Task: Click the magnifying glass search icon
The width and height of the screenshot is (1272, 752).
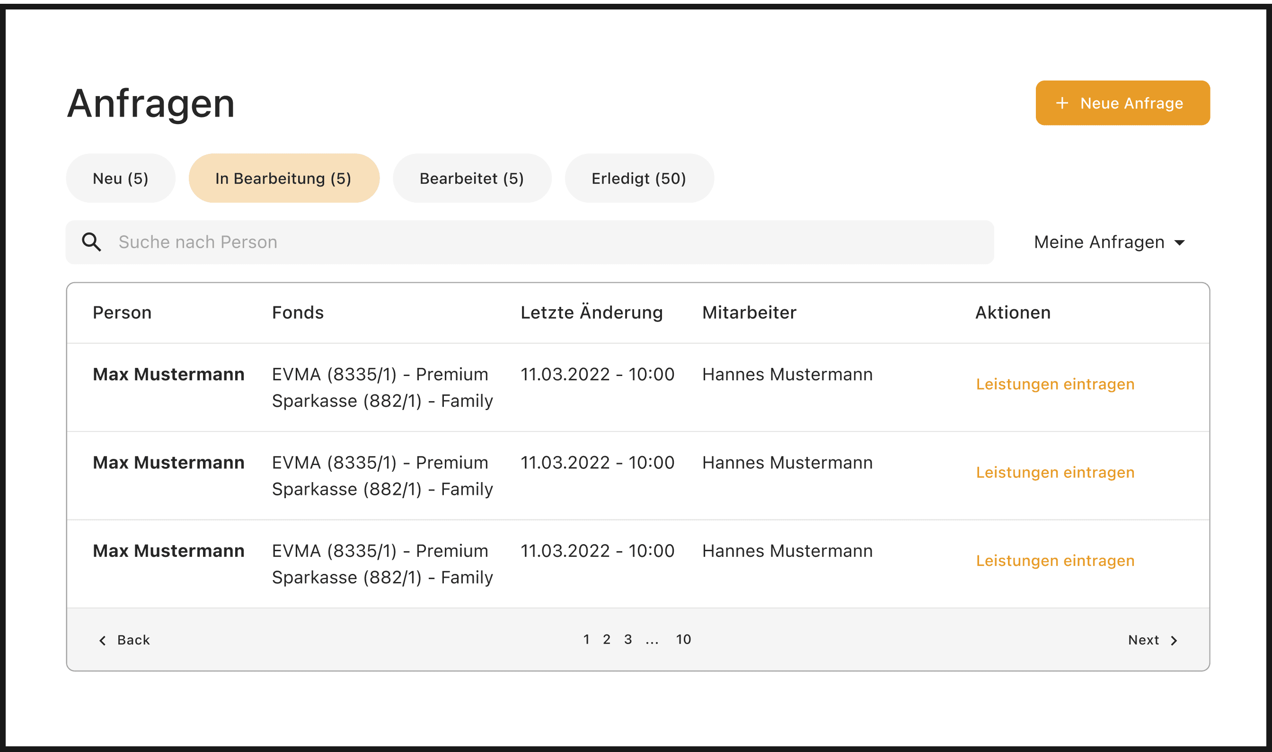Action: pos(92,242)
